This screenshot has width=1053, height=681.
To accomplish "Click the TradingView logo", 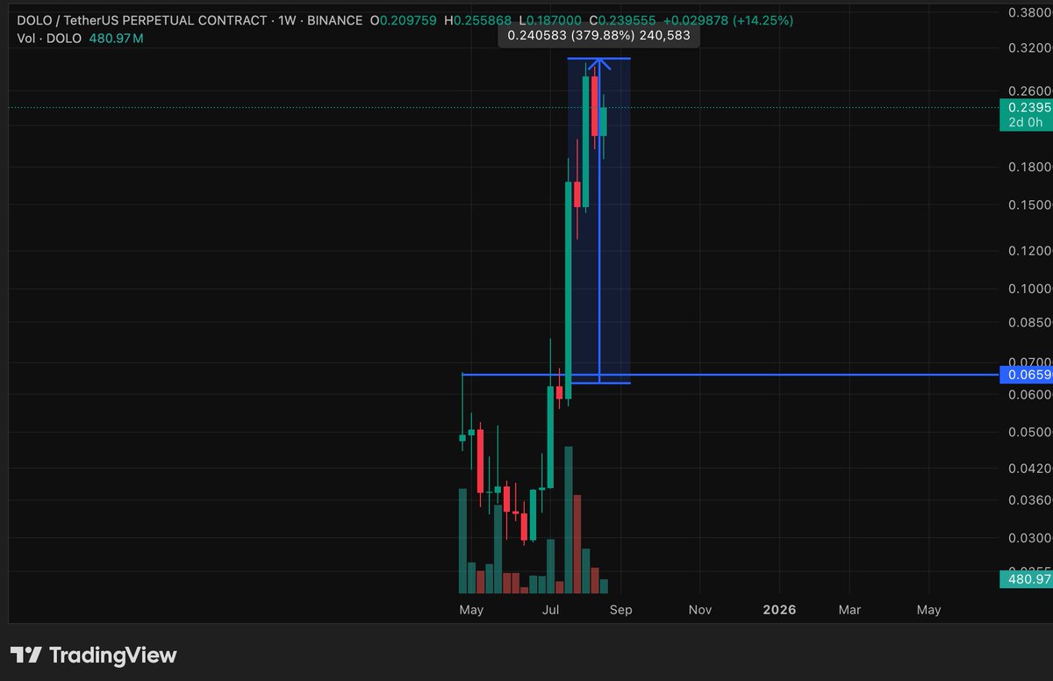I will coord(93,655).
